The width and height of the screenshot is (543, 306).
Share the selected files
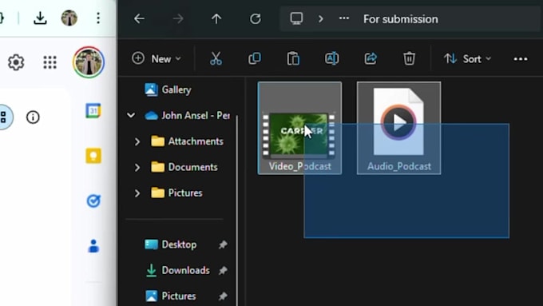coord(371,58)
